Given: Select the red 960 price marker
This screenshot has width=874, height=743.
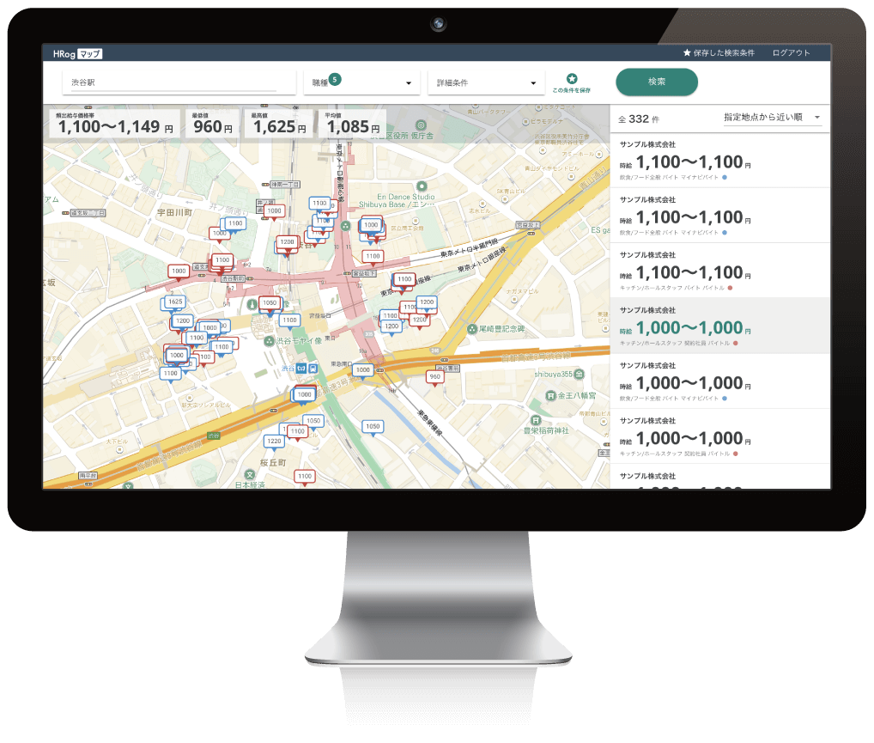Looking at the screenshot, I should 434,377.
